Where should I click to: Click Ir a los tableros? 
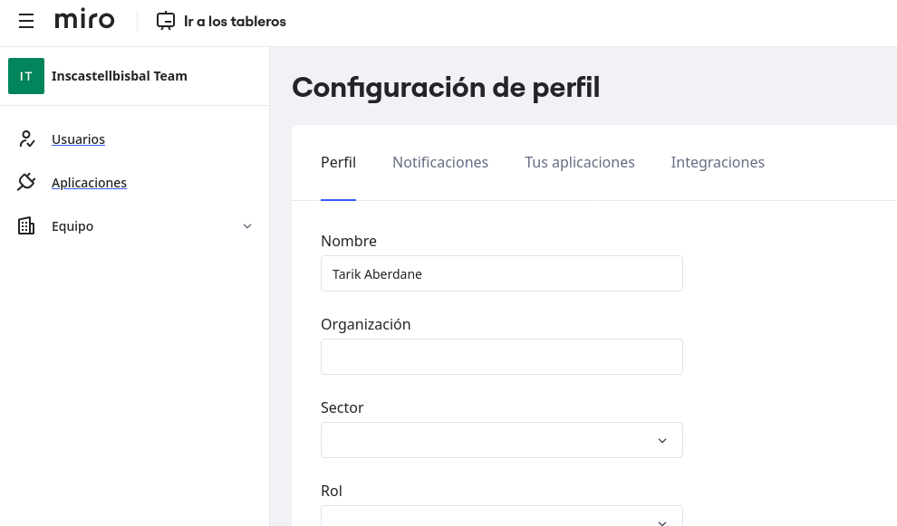pos(235,21)
